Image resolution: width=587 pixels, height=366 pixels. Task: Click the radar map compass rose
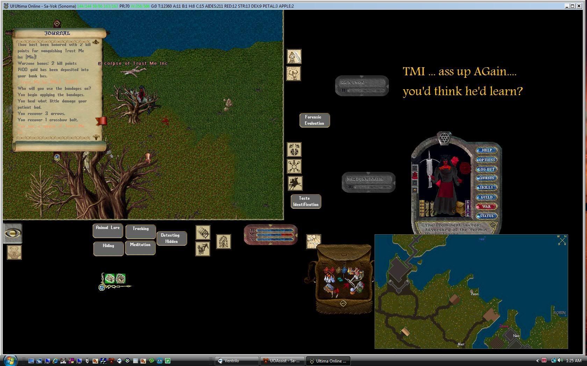[x=562, y=240]
